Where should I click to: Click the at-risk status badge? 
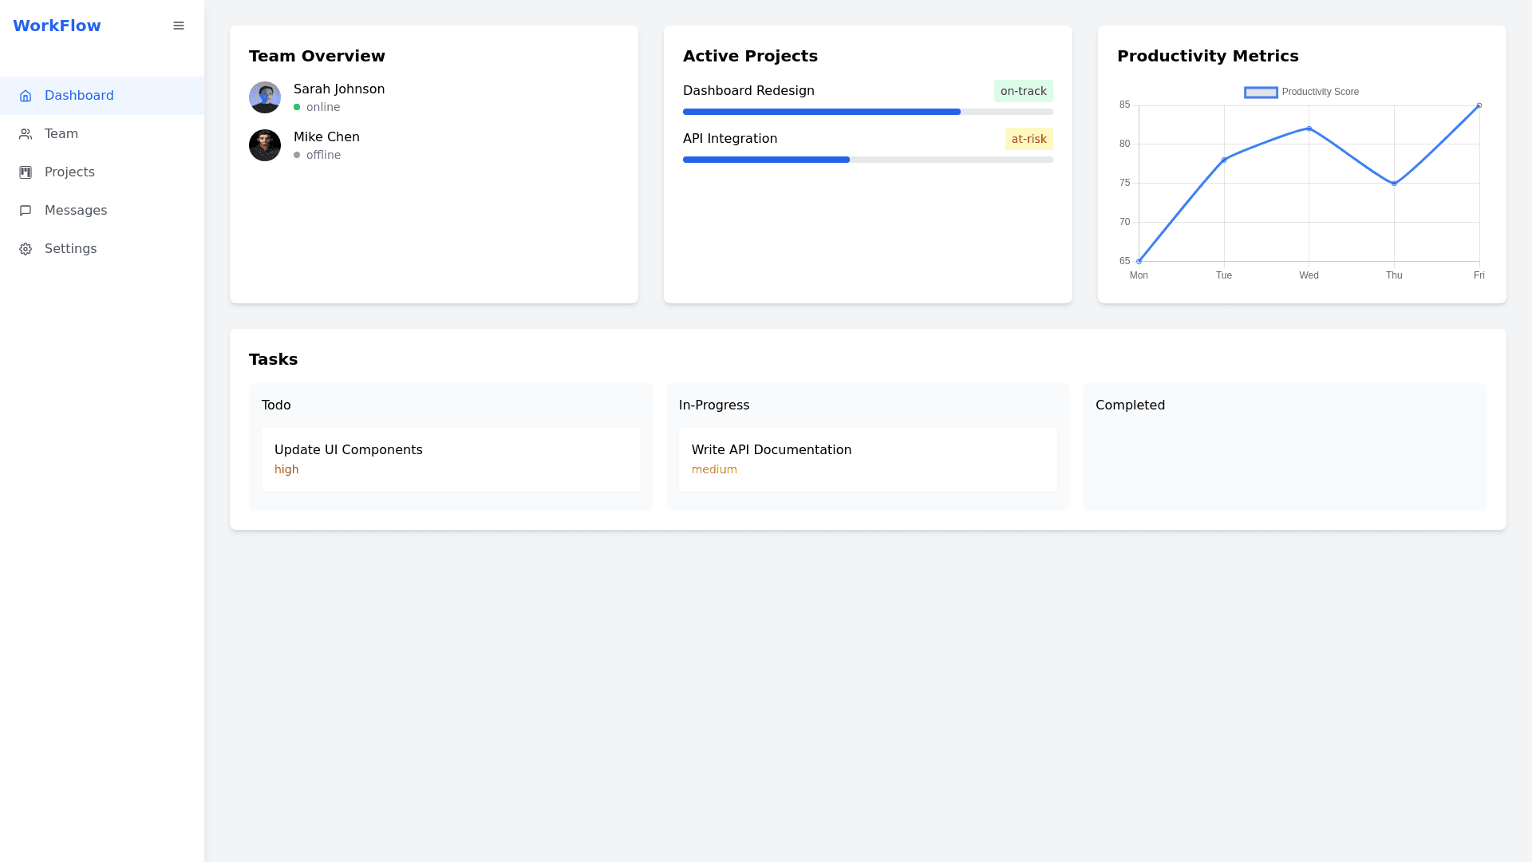click(x=1029, y=139)
